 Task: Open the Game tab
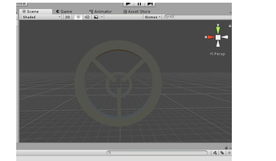click(64, 11)
